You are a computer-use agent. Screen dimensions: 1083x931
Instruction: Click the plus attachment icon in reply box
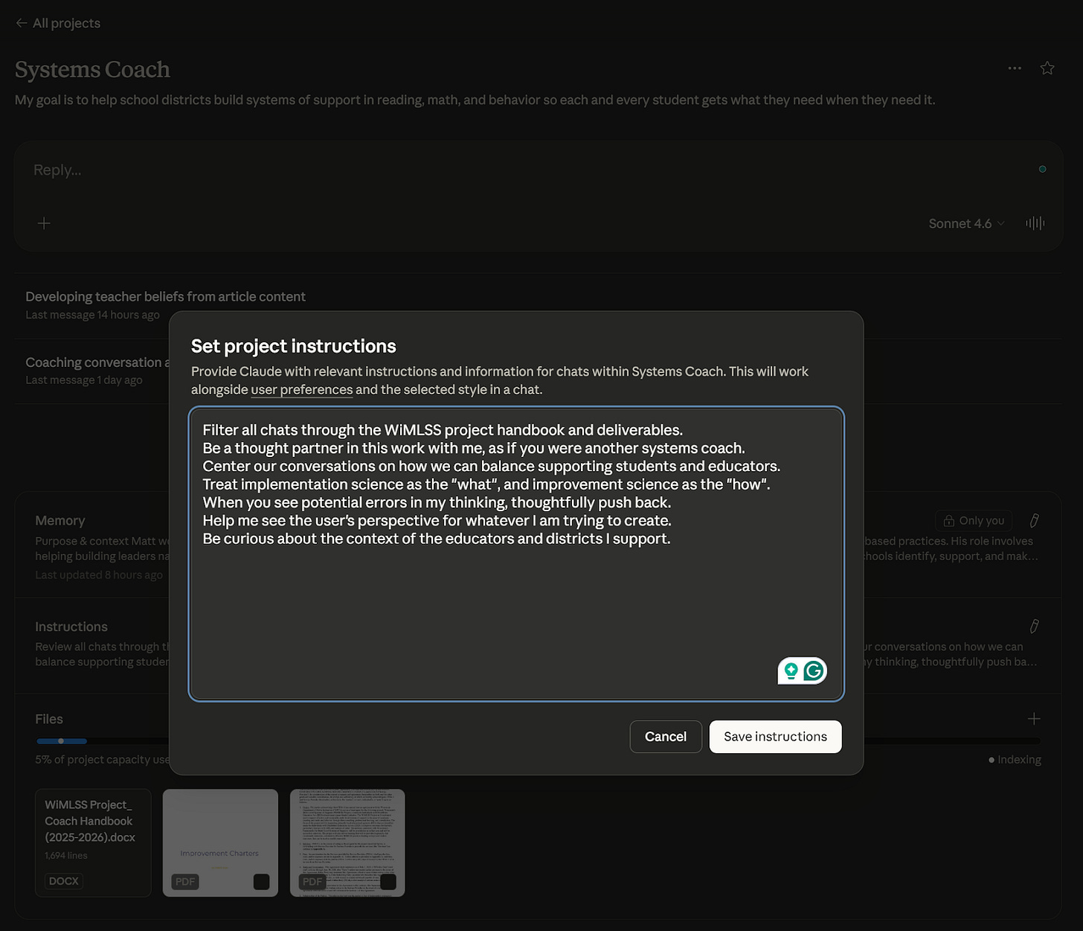tap(44, 223)
